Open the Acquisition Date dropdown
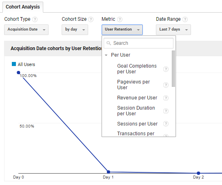The image size is (222, 185). coord(27,30)
